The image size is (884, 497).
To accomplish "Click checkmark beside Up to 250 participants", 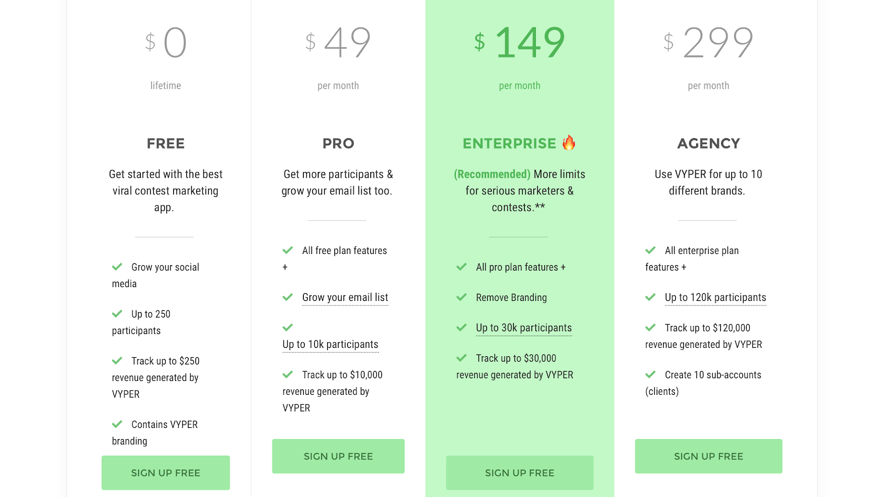I will click(117, 314).
